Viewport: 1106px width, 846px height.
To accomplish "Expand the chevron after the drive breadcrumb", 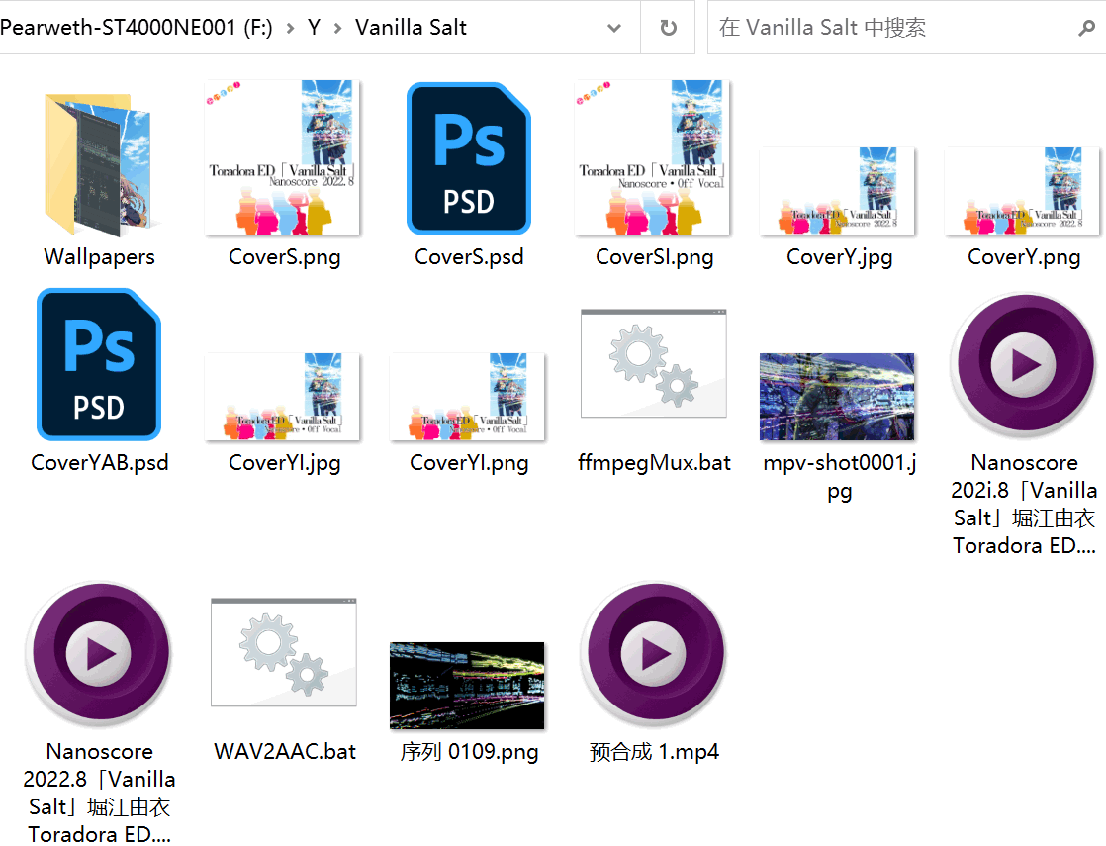I will tap(290, 28).
